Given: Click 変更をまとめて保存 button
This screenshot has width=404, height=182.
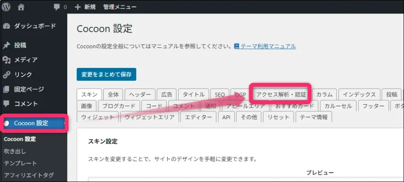Looking at the screenshot, I should coord(106,74).
